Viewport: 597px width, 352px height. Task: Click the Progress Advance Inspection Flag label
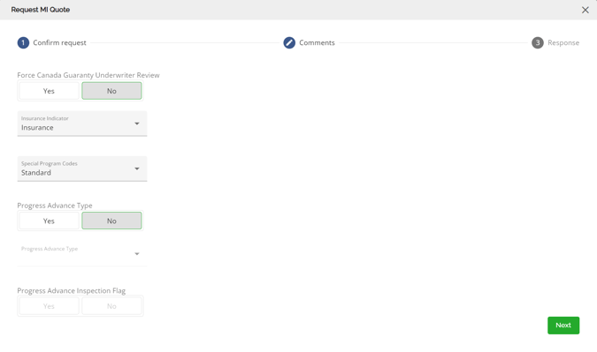point(72,291)
